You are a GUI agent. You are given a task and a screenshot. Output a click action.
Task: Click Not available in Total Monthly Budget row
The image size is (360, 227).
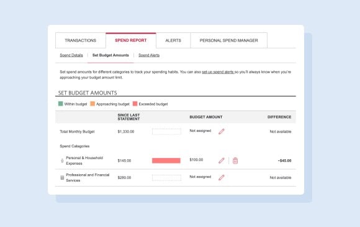(281, 132)
